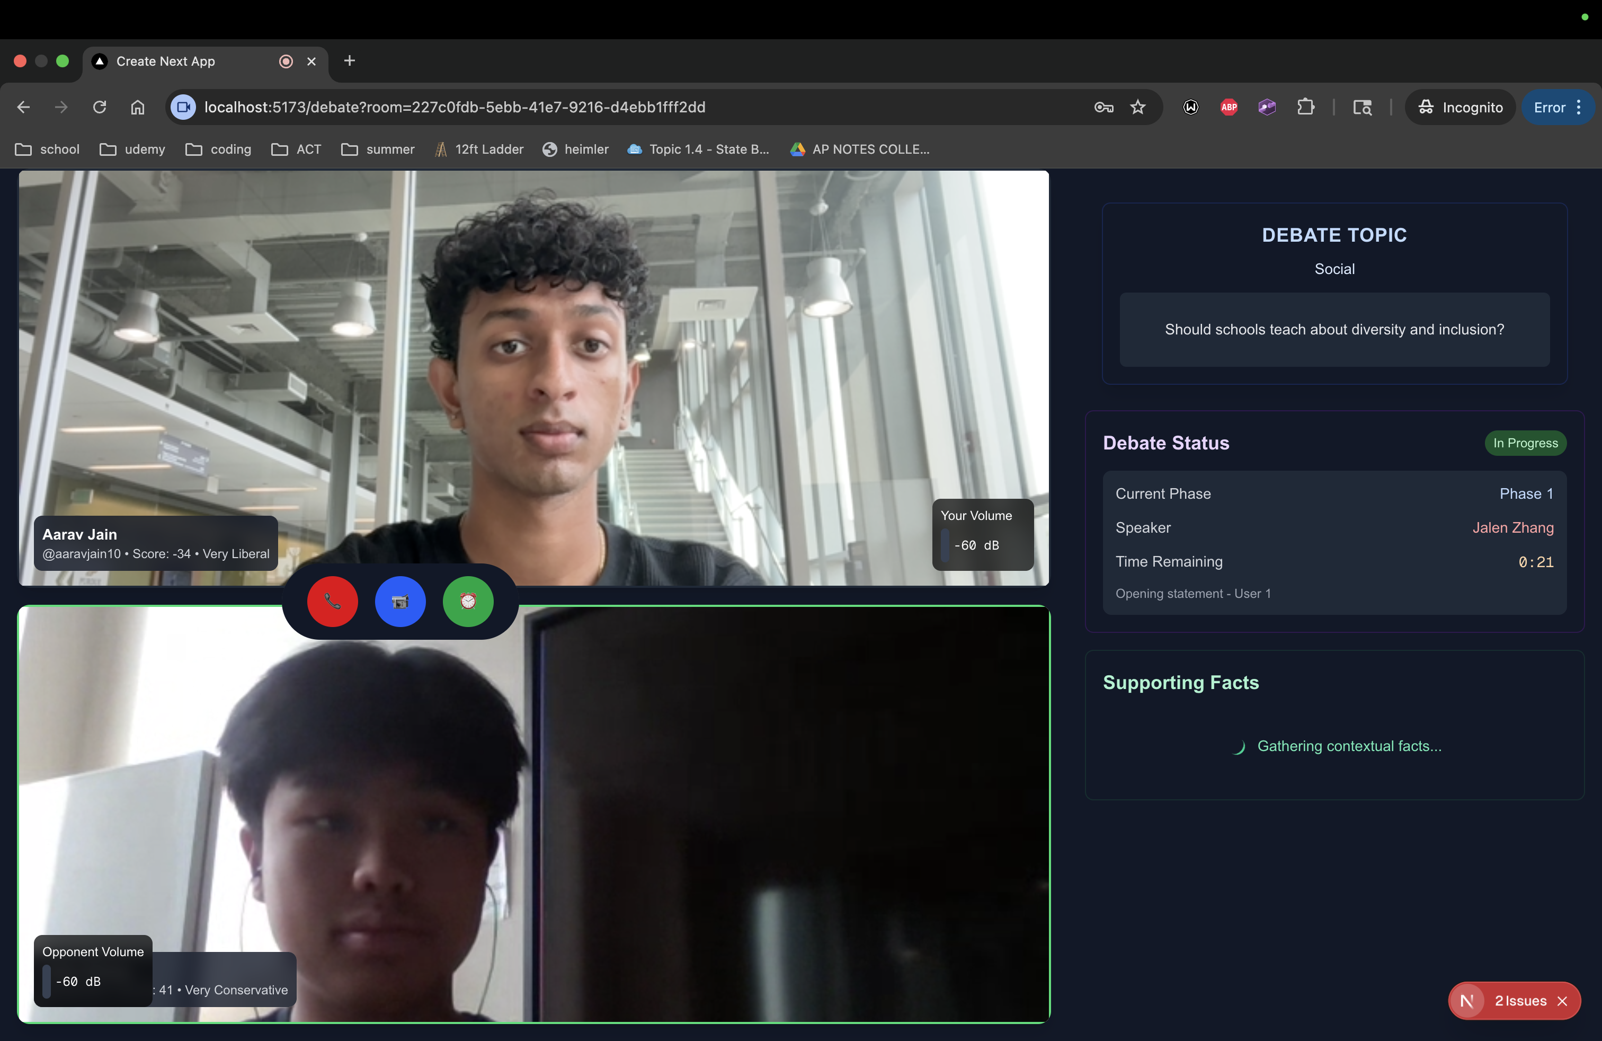Dismiss the 2 Issues badge with X
Screen dimensions: 1602x1041
click(1562, 1001)
